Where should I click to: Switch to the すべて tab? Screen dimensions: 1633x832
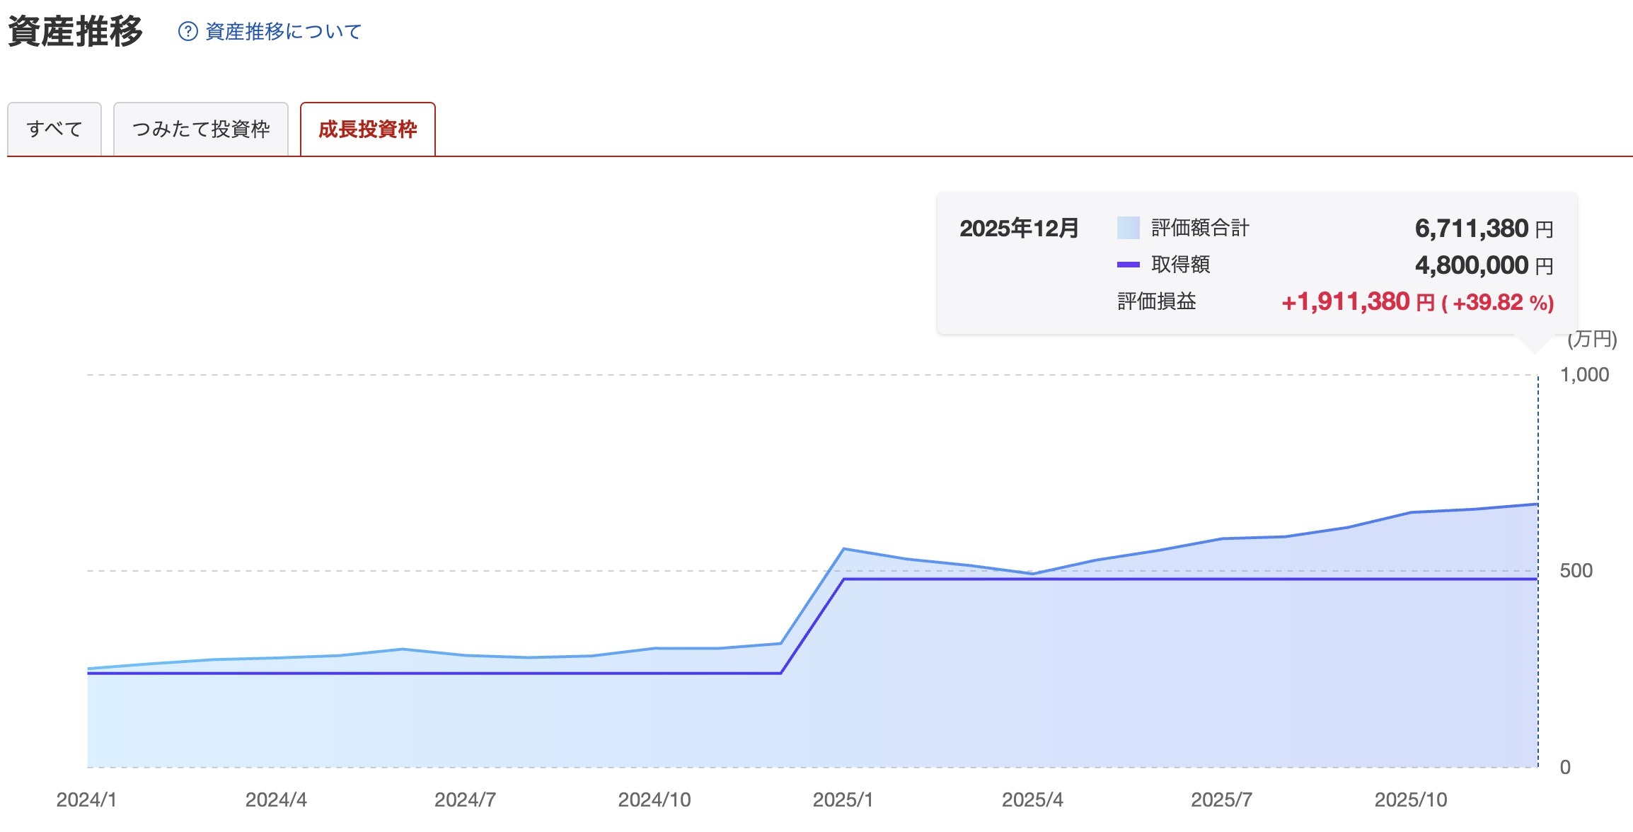[54, 129]
